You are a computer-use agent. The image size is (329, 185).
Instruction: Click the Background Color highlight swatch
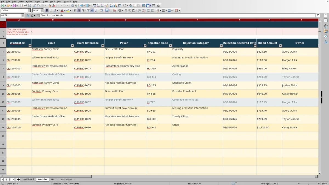[67, 10]
